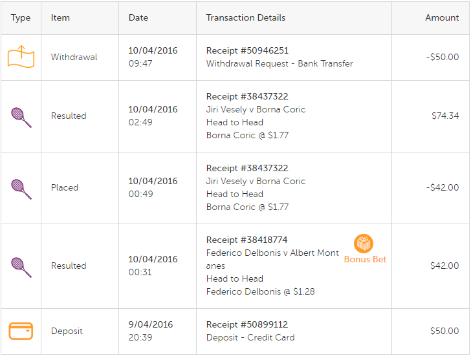Click the withdrawal banknote icon
The height and width of the screenshot is (356, 471).
pos(21,57)
